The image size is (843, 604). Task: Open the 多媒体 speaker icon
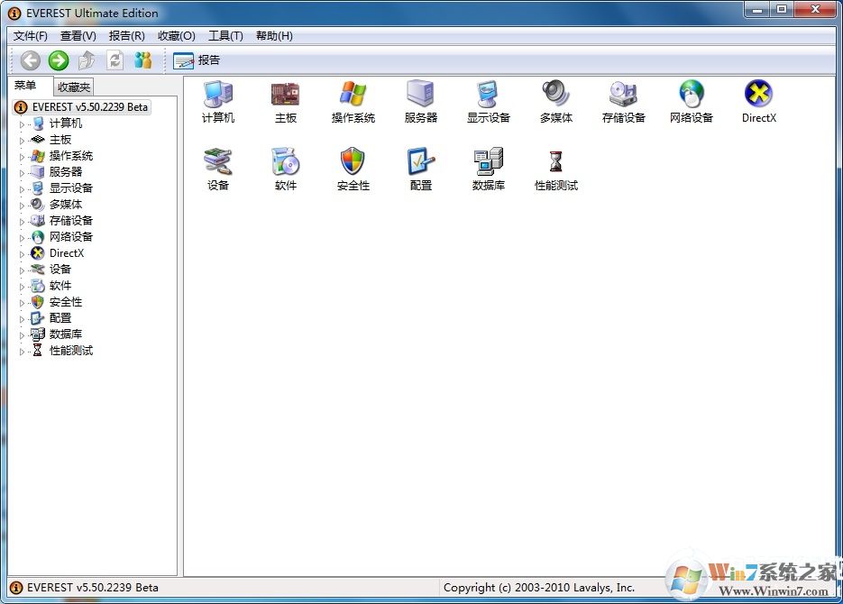pos(555,95)
